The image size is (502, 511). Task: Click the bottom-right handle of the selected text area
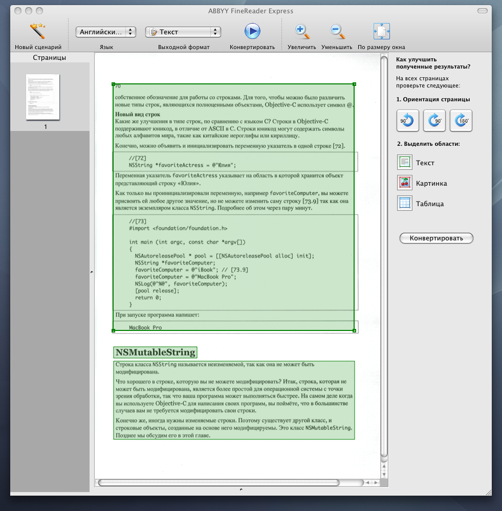click(354, 330)
